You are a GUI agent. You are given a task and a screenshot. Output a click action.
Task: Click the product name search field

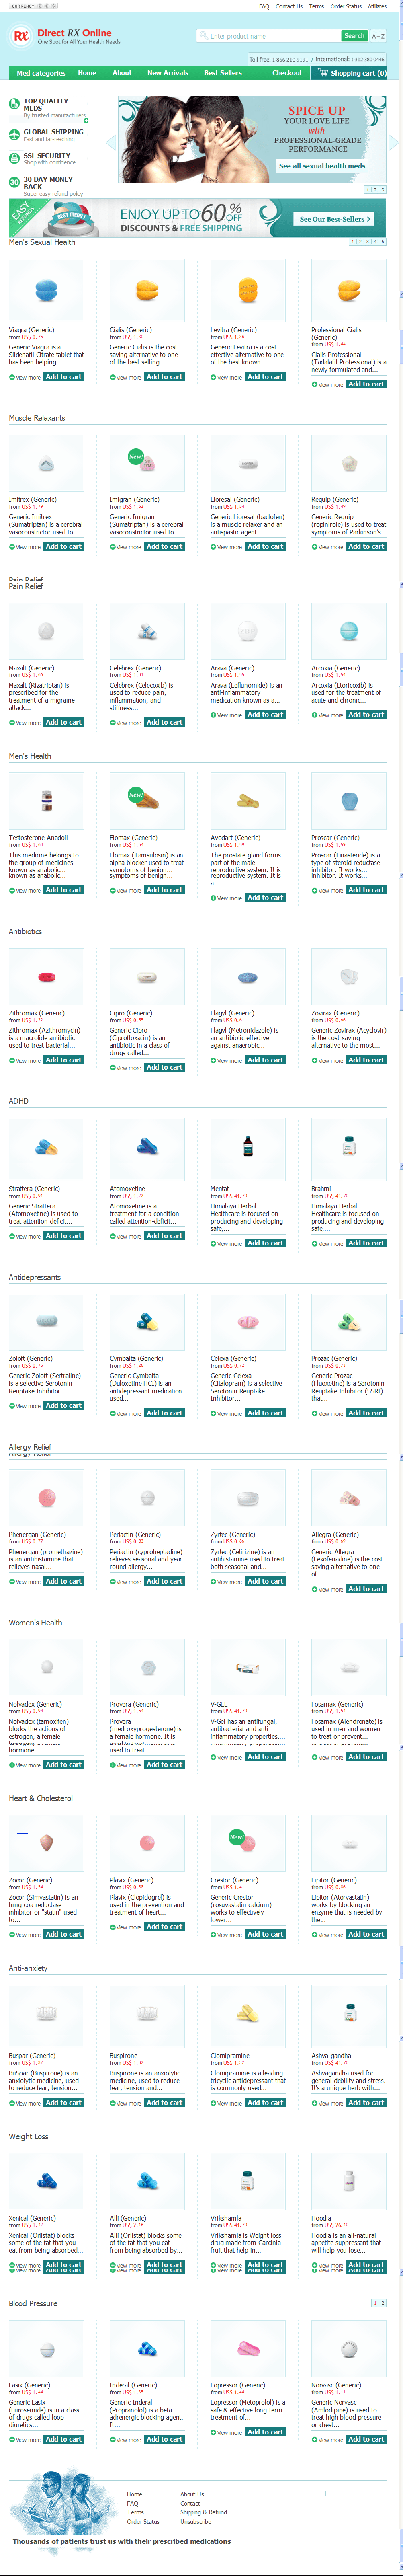coord(268,36)
